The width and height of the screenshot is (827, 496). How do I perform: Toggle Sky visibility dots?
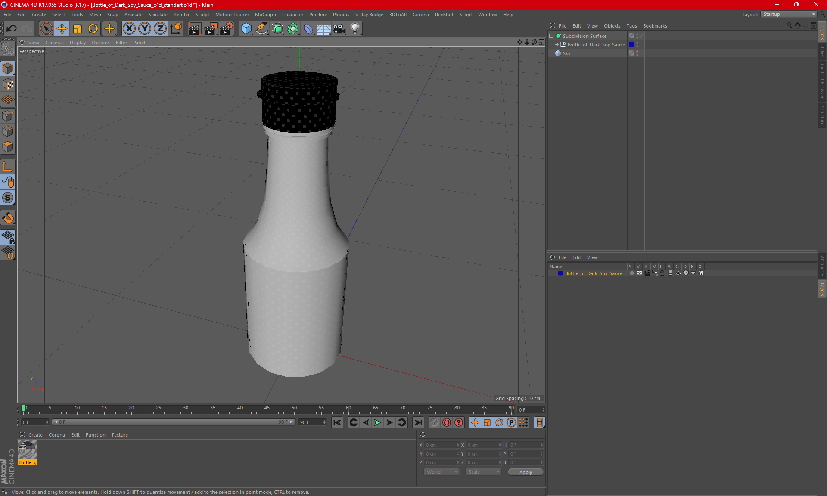[x=637, y=53]
